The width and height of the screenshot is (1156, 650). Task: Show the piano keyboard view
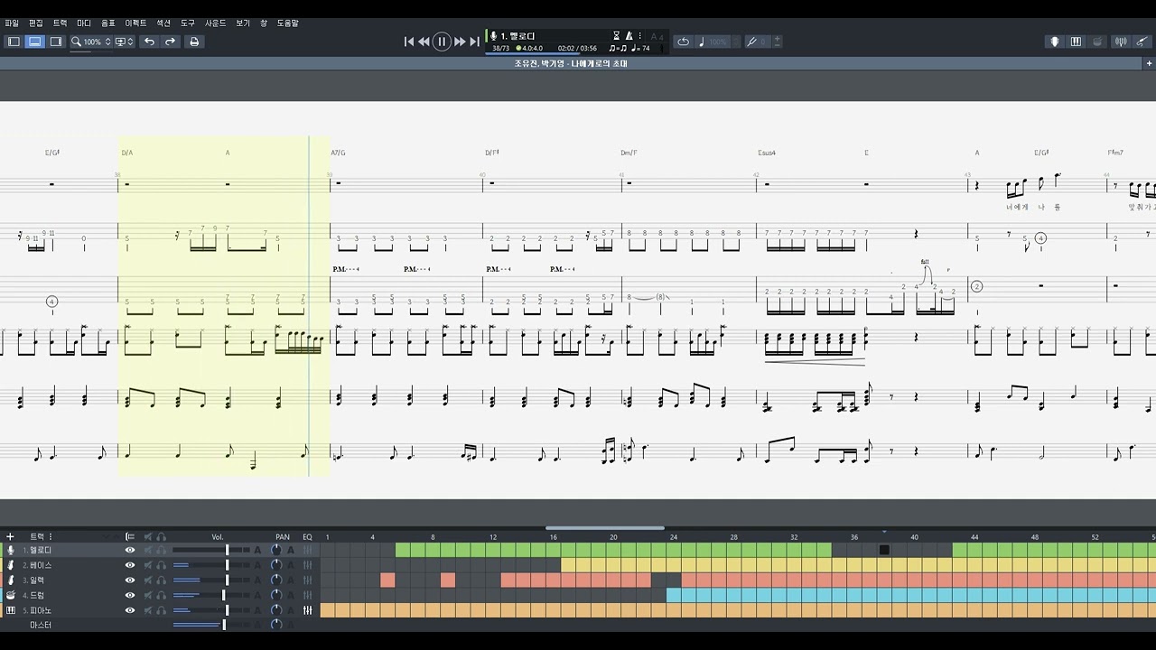[1076, 42]
